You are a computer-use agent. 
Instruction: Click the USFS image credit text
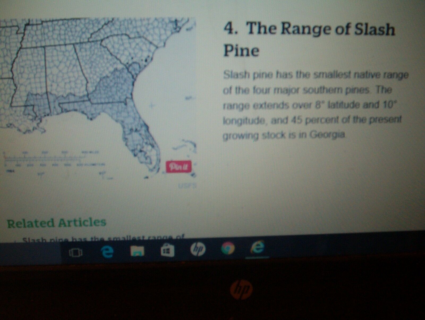point(187,186)
